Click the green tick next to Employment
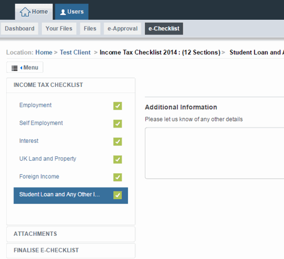Viewport: 284px width, 259px height. pyautogui.click(x=118, y=106)
